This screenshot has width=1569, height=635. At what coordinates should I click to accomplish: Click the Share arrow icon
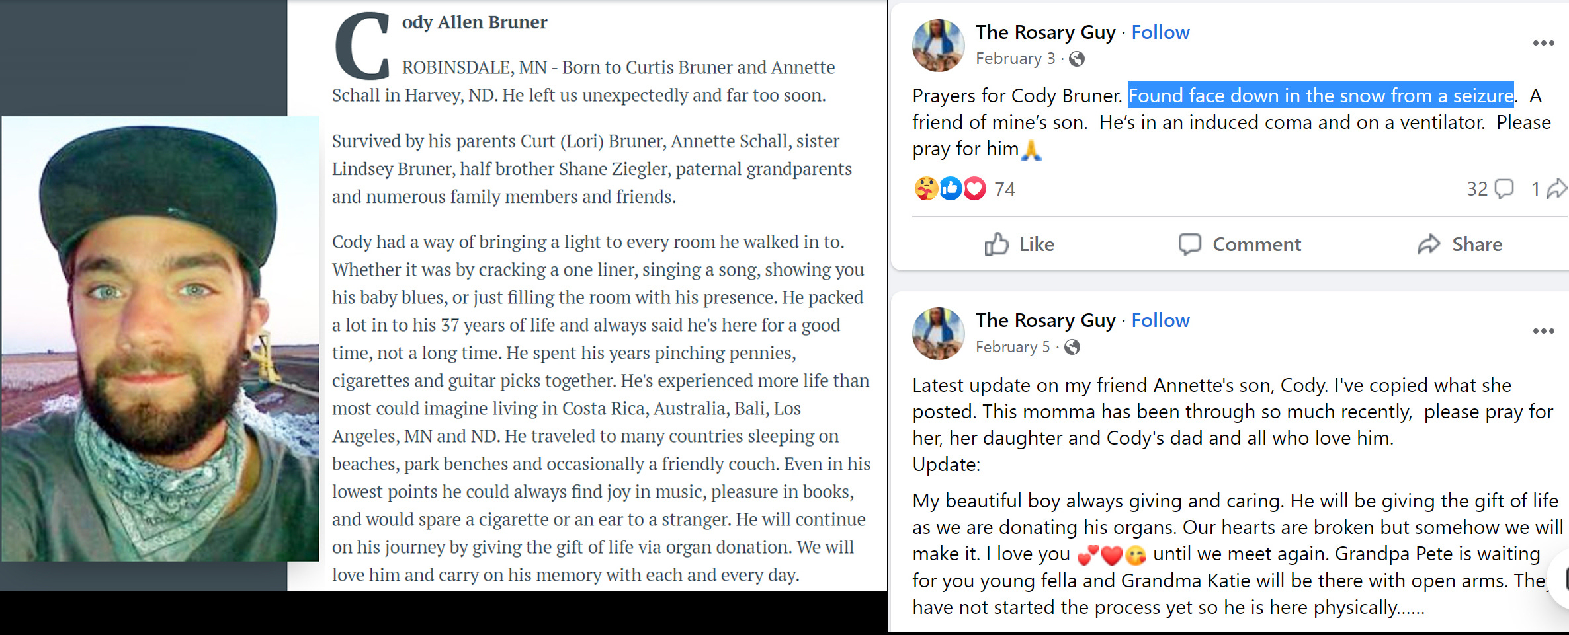click(x=1429, y=244)
